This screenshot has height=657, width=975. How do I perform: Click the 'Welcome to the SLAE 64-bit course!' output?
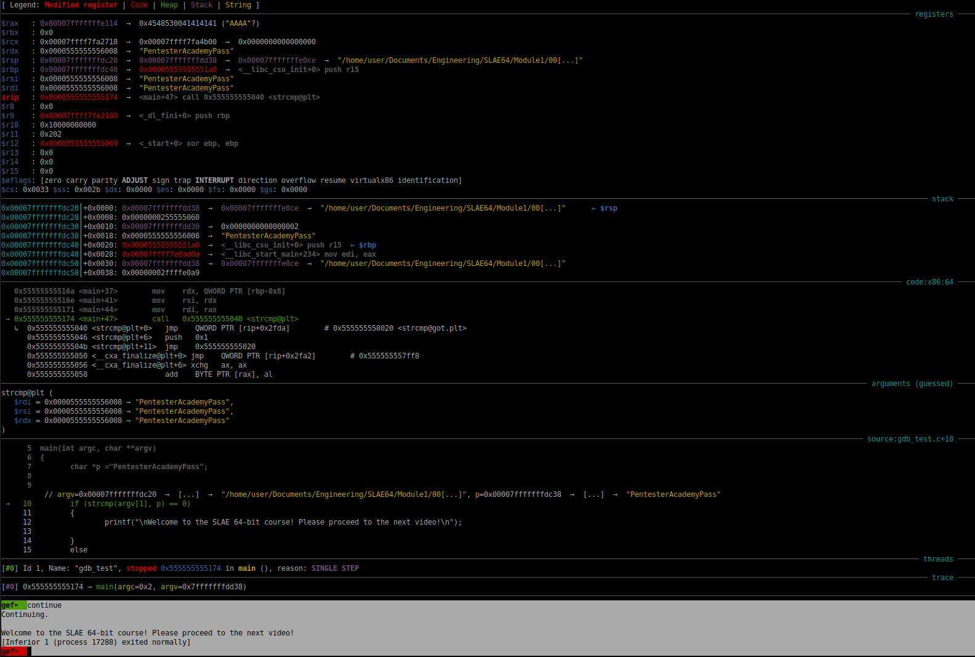(148, 633)
